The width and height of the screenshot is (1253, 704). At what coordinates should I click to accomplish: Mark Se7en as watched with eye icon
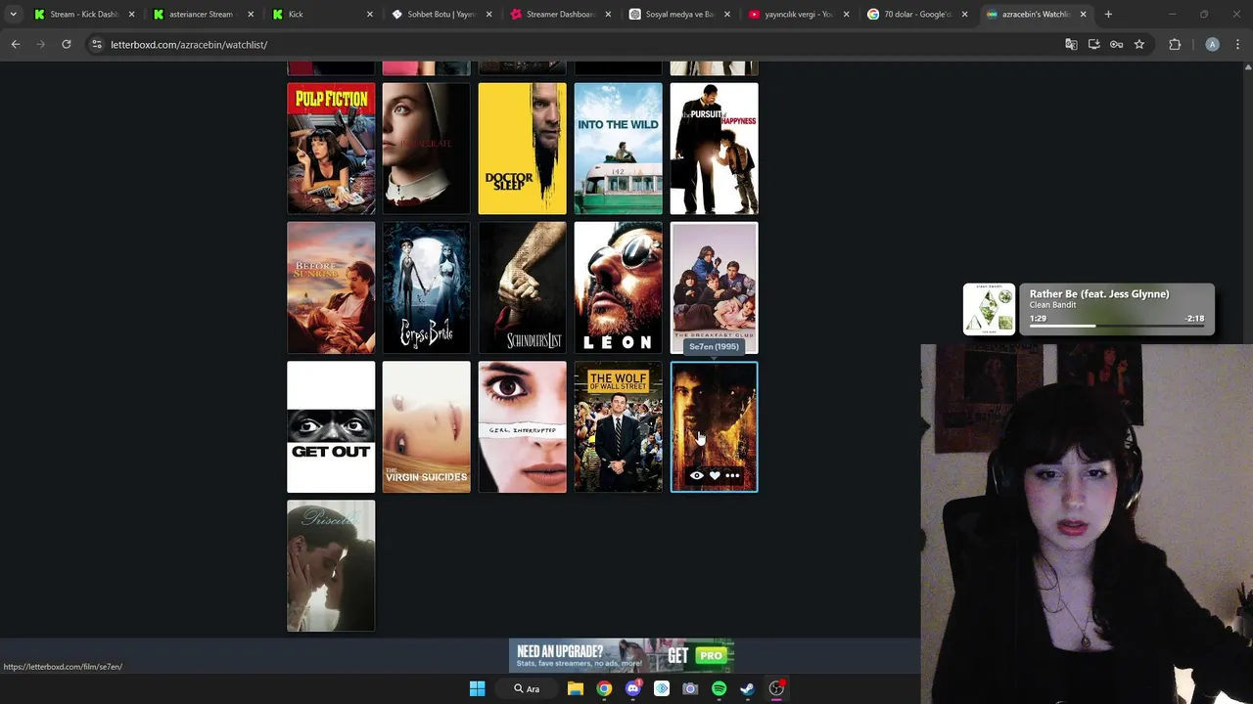pyautogui.click(x=697, y=475)
